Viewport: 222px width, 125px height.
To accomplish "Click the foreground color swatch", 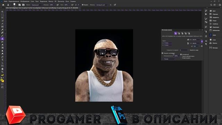I will [x=1, y=80].
